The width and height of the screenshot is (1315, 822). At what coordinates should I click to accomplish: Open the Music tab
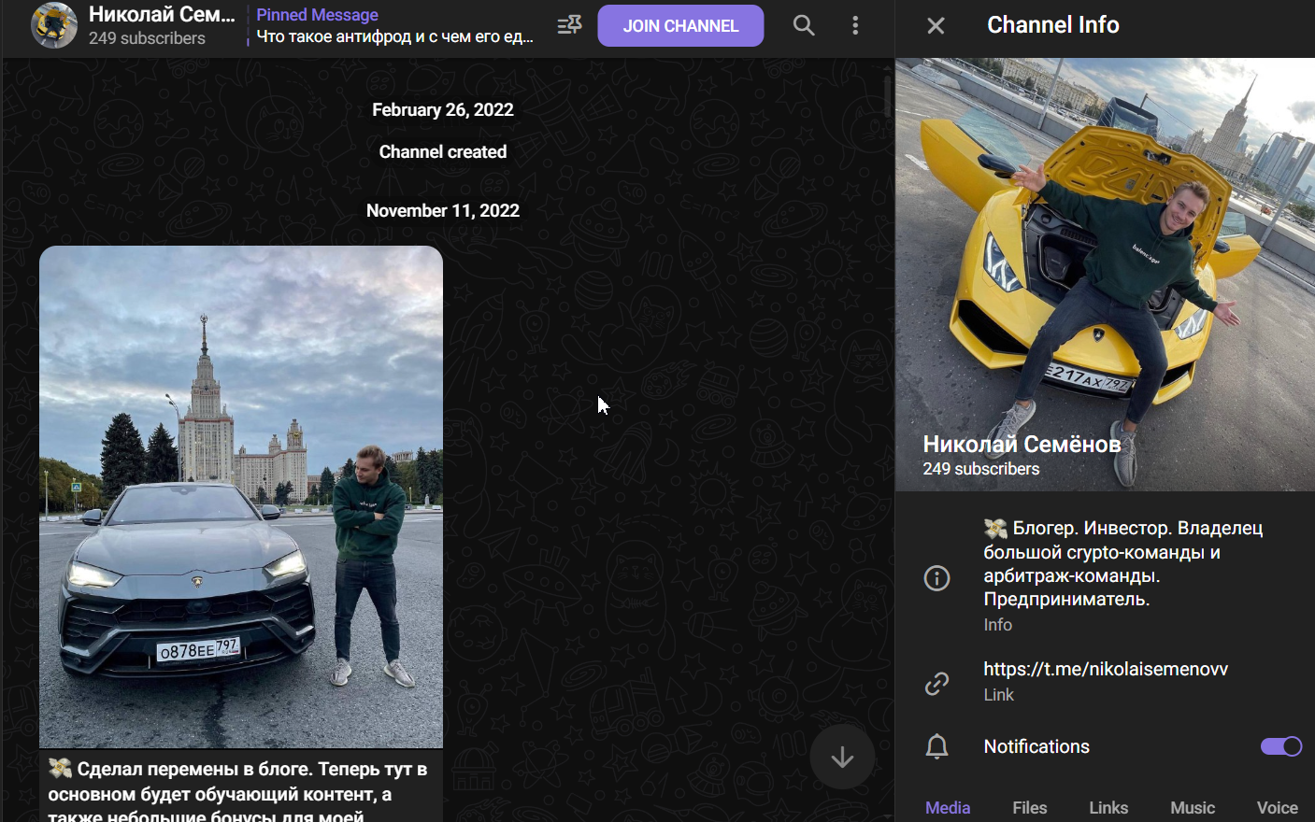click(x=1192, y=808)
